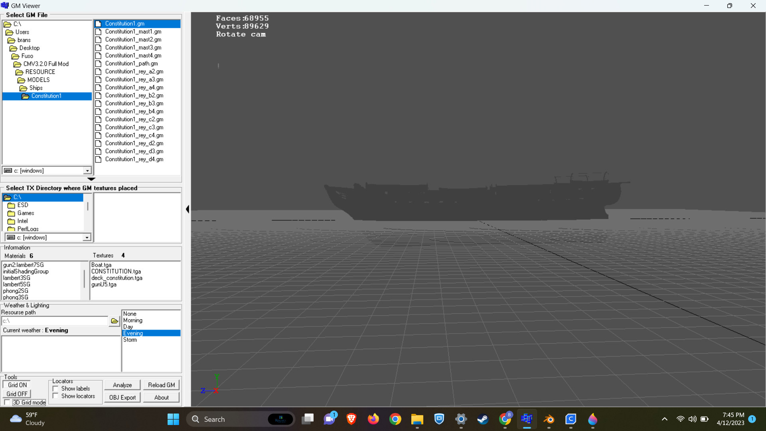The width and height of the screenshot is (766, 431).
Task: Open Teams chat icon on taskbar
Action: click(330, 419)
